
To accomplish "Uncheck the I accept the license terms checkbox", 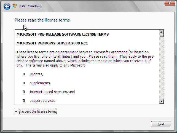I will click(16, 111).
